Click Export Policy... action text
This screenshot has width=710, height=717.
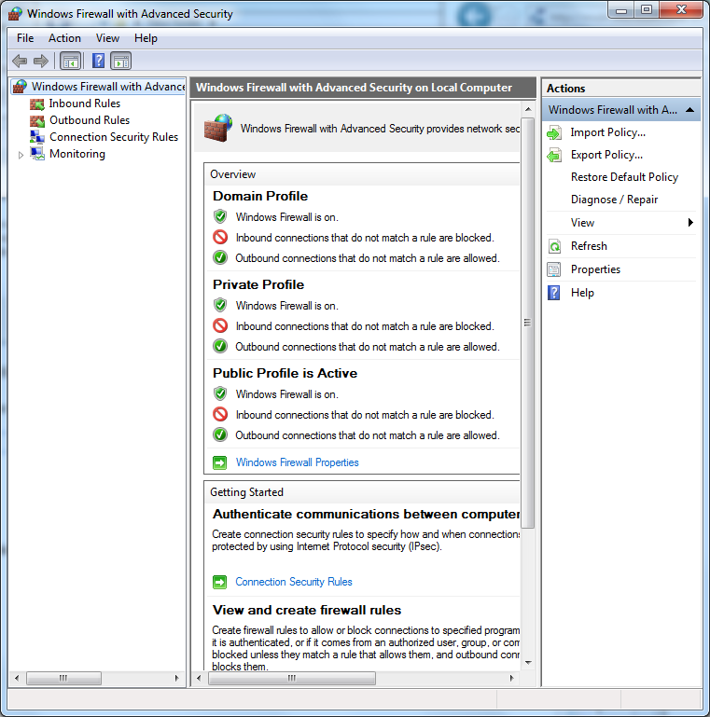tap(606, 155)
